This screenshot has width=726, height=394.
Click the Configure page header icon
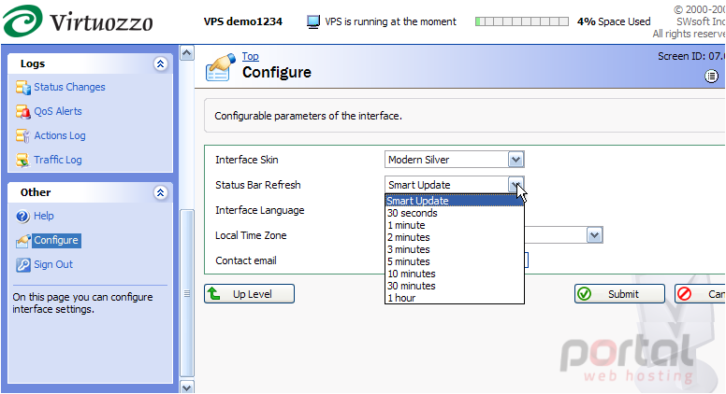(x=221, y=67)
